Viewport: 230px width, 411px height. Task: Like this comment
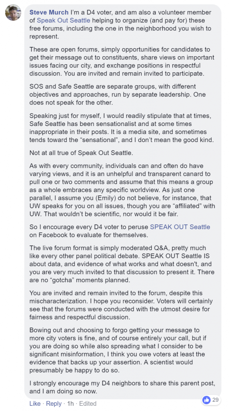pyautogui.click(x=35, y=403)
